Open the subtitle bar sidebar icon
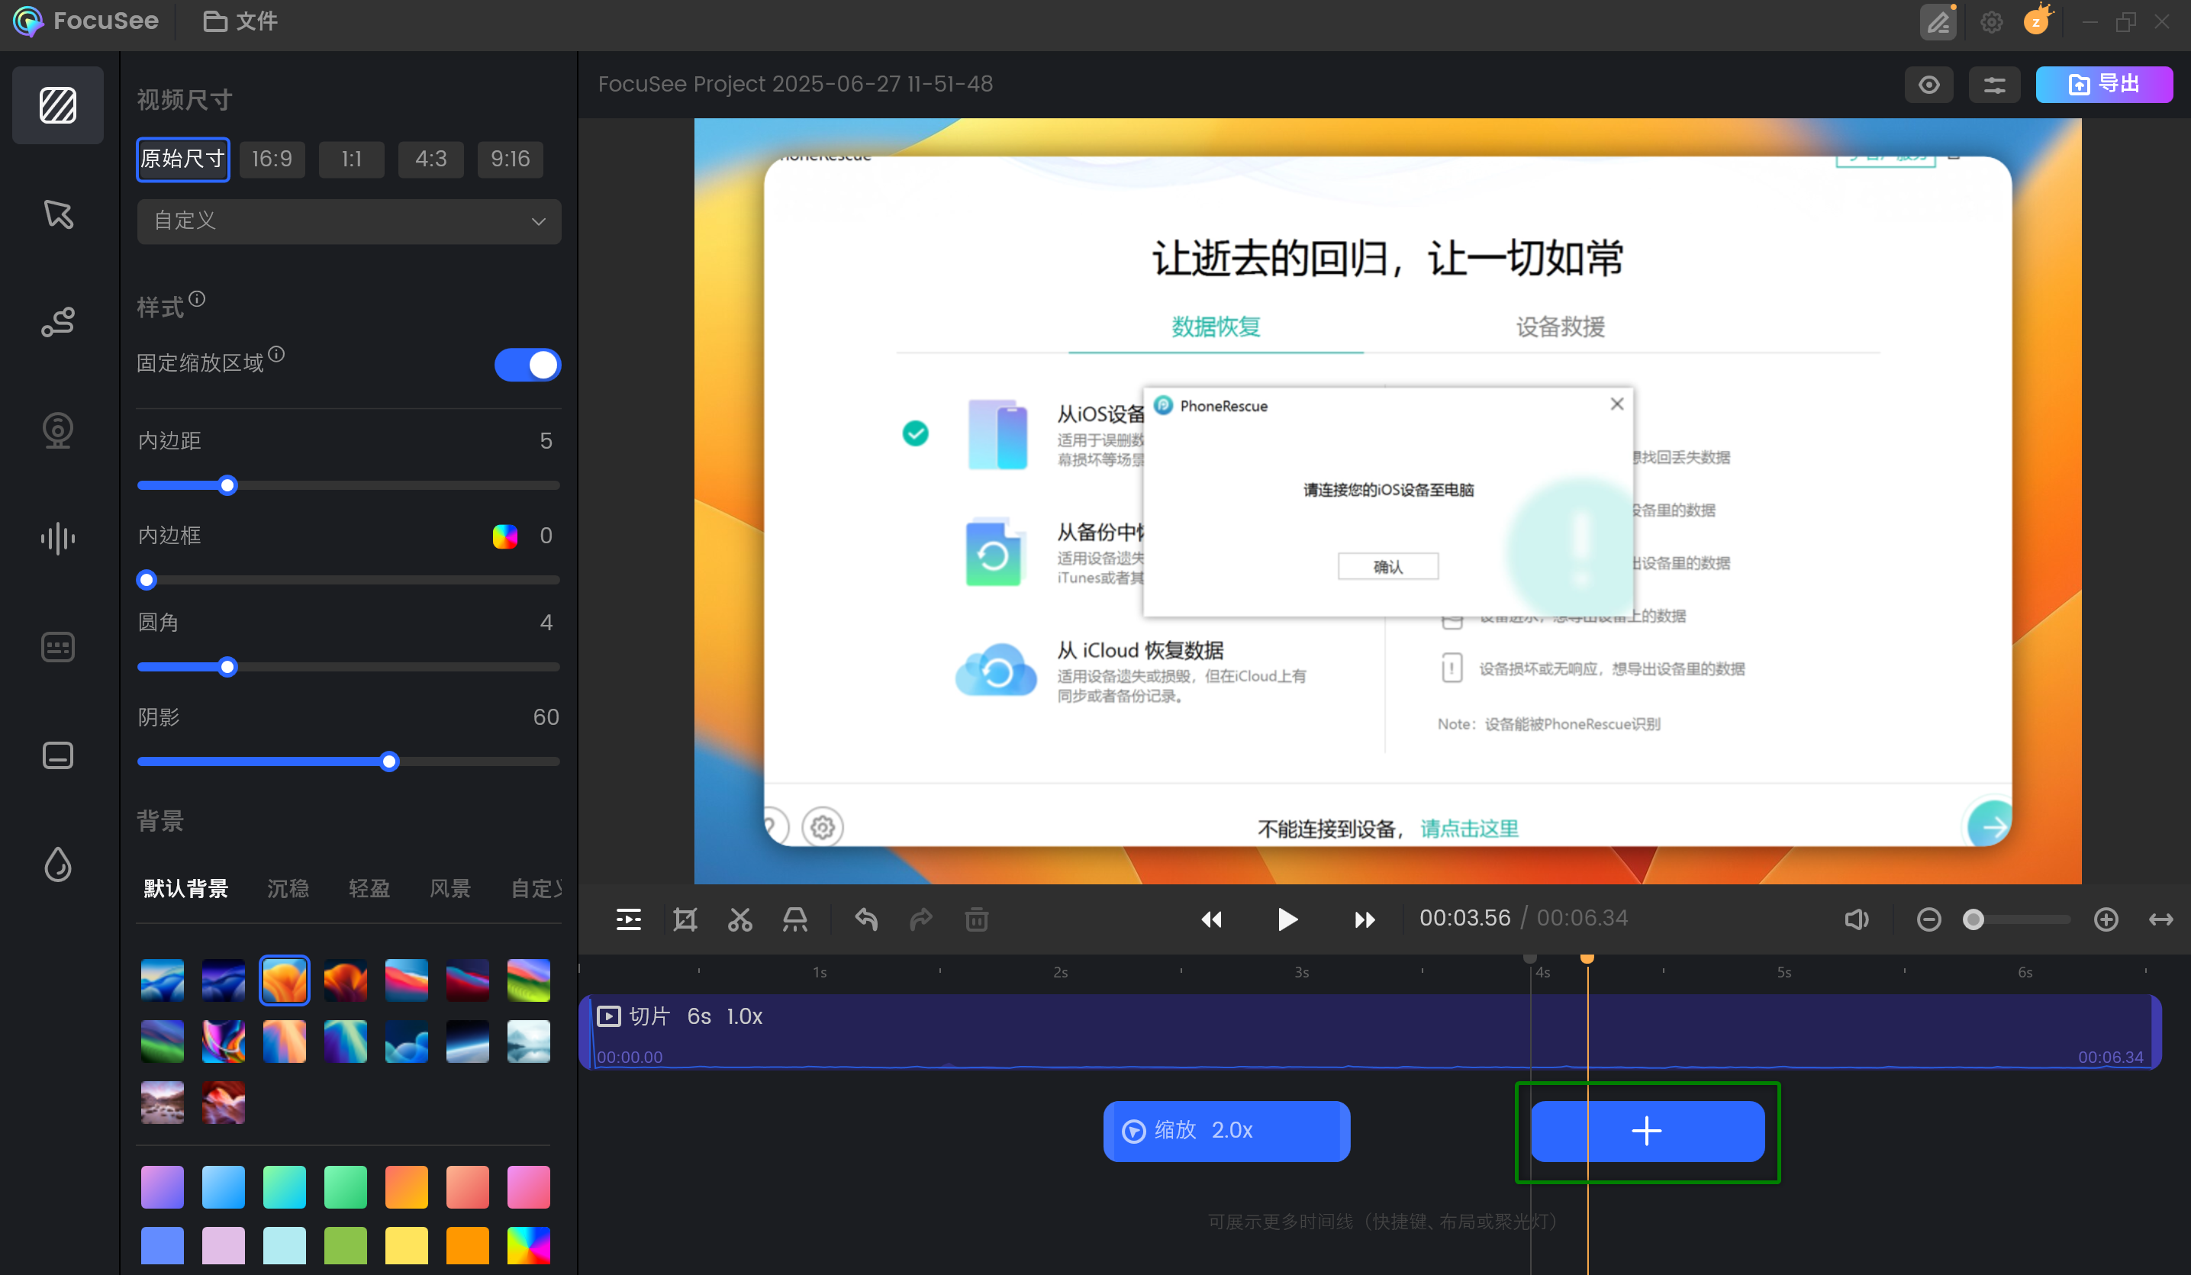This screenshot has width=2191, height=1275. (x=57, y=755)
